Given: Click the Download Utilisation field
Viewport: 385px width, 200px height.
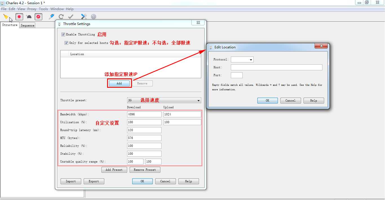Looking at the screenshot, I should (x=144, y=122).
